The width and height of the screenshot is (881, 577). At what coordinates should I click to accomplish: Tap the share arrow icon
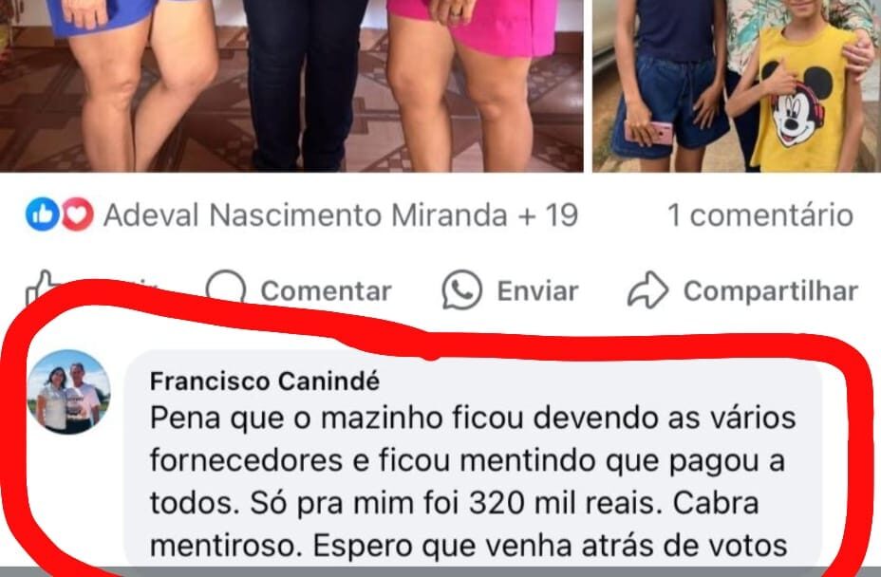(647, 289)
